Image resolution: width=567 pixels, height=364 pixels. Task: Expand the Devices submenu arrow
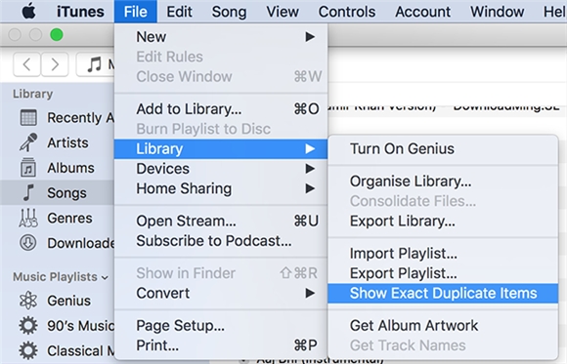[310, 169]
